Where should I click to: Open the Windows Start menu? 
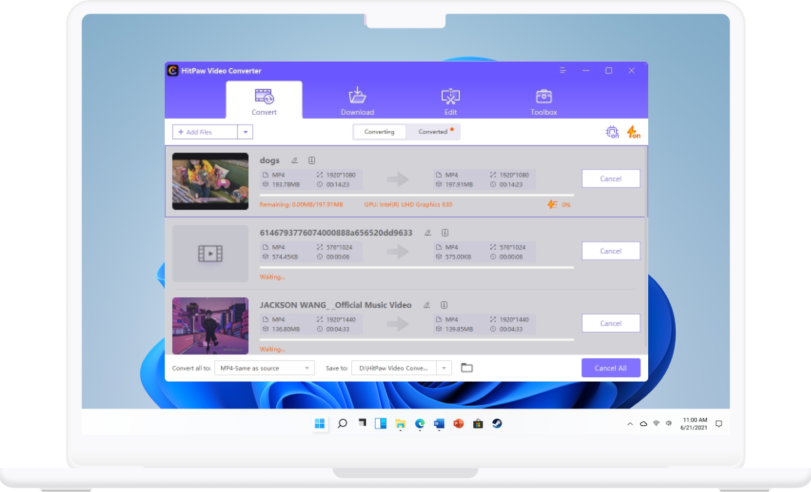pyautogui.click(x=320, y=424)
